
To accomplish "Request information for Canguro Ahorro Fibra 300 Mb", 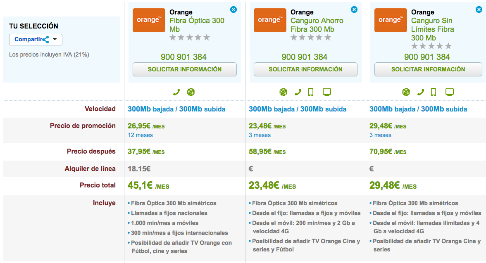I will (306, 69).
